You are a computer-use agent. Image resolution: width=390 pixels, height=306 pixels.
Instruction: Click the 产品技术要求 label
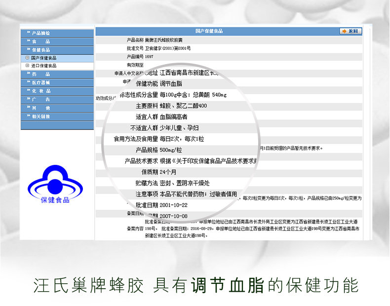click(141, 161)
